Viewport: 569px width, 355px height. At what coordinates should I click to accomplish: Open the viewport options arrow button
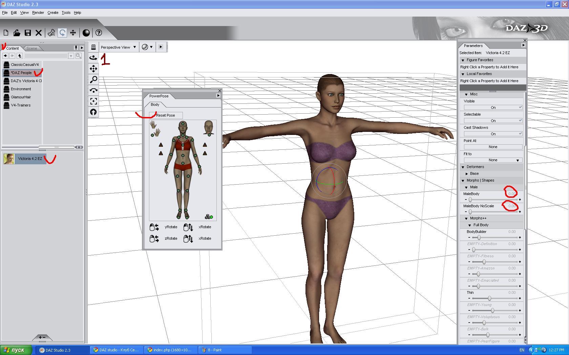tap(161, 47)
